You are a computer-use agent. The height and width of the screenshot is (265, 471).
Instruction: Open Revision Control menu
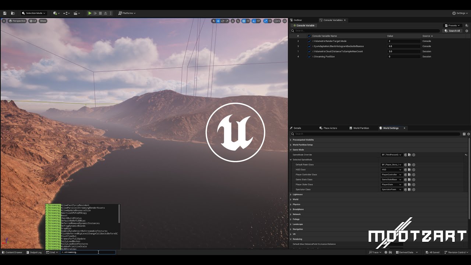pyautogui.click(x=456, y=252)
